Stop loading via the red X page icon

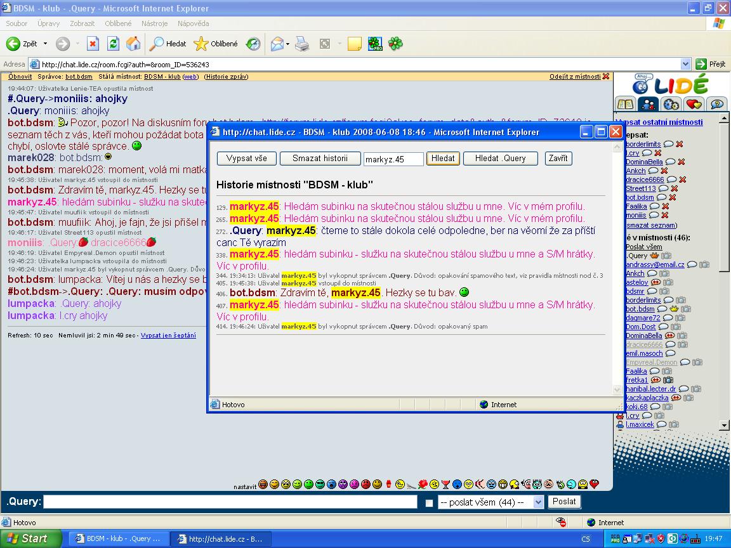93,44
